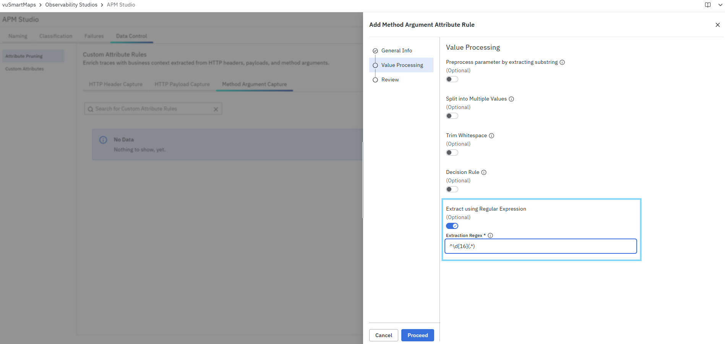Click the Review step circle marker

click(x=375, y=80)
